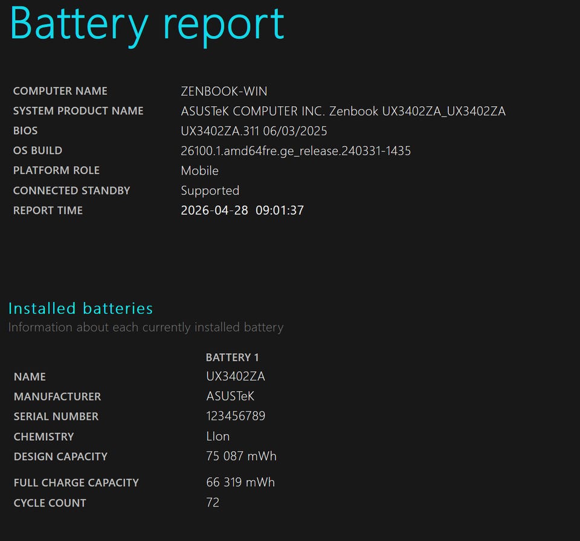Select the 'SERIAL NUMBER' row label
This screenshot has height=541, width=580.
[x=56, y=417]
